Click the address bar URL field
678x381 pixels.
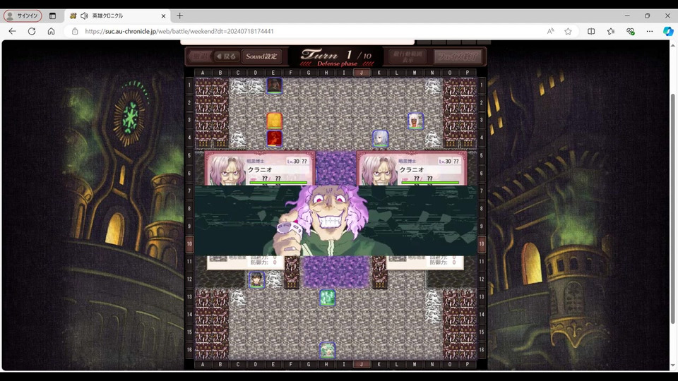pyautogui.click(x=303, y=31)
